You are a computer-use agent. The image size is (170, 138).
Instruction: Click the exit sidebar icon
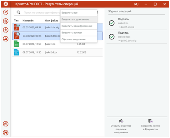6,133
